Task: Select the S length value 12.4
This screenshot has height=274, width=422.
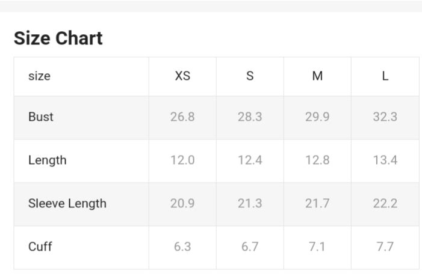Action: click(x=250, y=160)
